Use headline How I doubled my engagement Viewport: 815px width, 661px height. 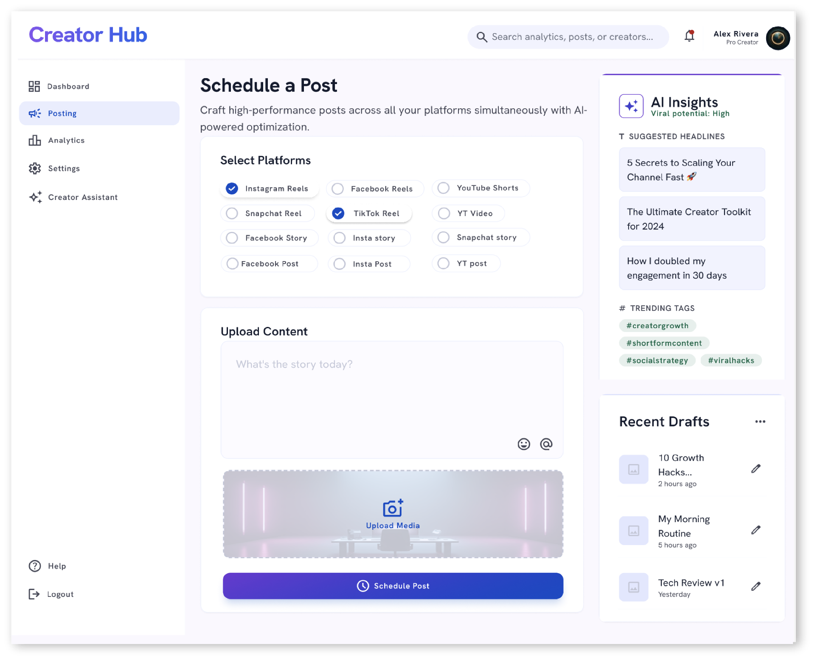click(x=692, y=268)
